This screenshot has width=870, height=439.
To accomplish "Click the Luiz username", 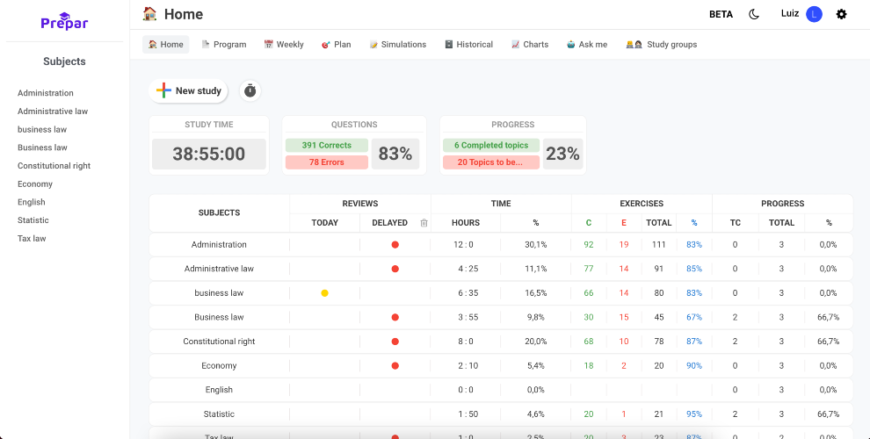I will pos(789,14).
